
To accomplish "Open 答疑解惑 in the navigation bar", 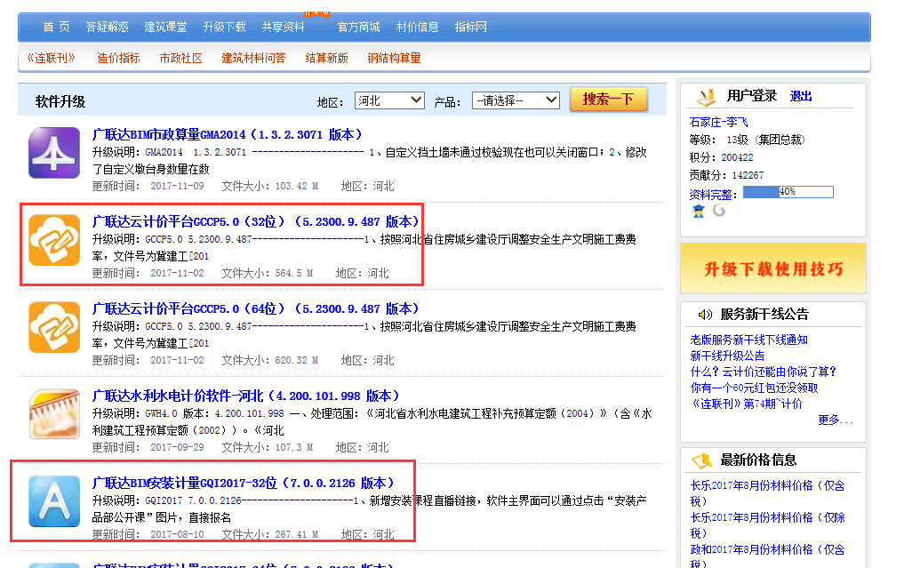I will [107, 27].
